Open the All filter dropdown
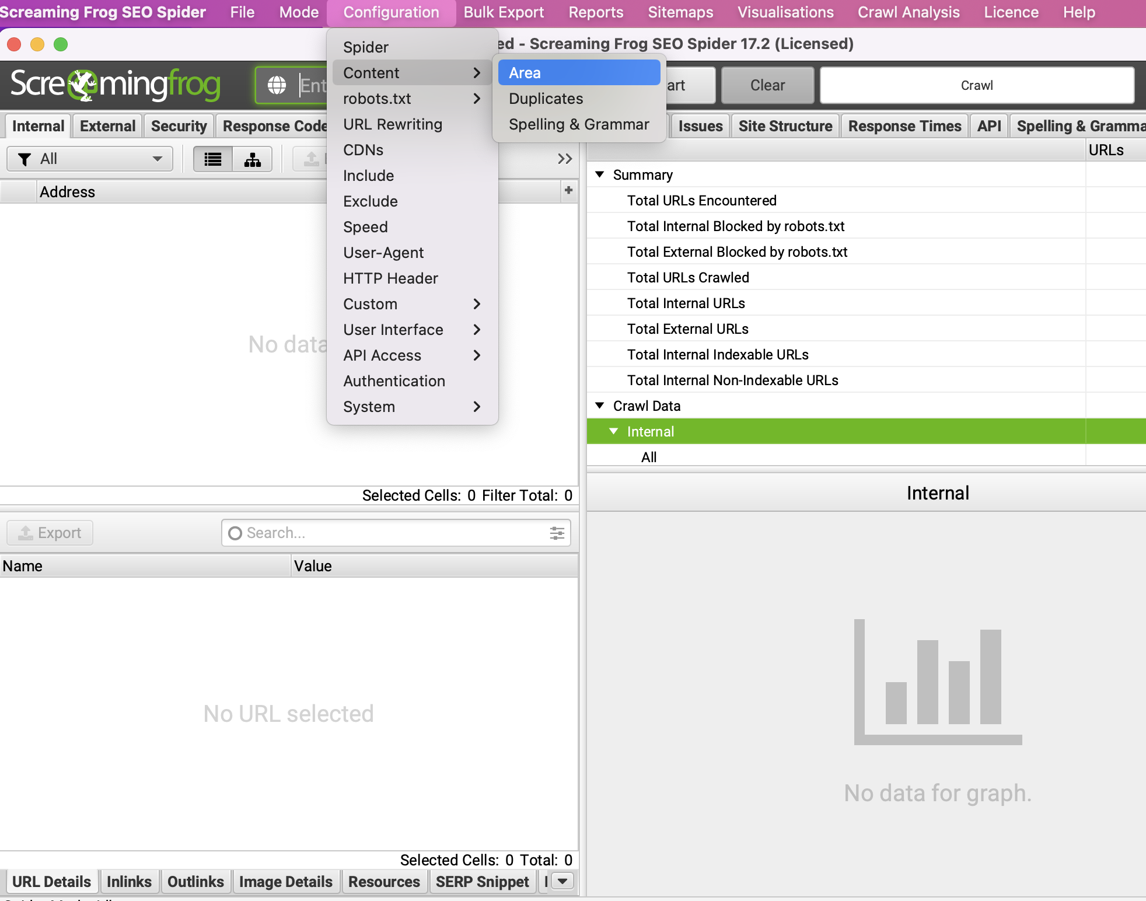1146x901 pixels. tap(90, 159)
